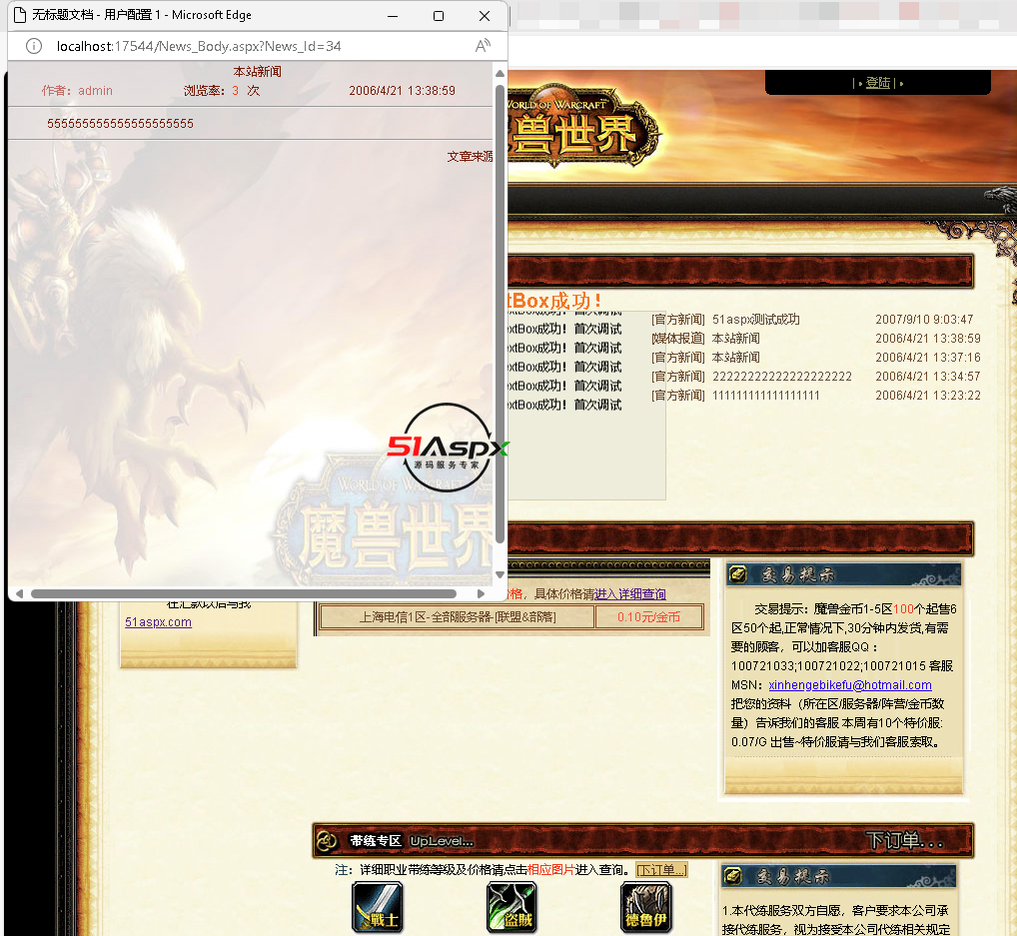This screenshot has width=1017, height=936.
Task: Open news item 2222222222222222222
Action: pos(782,377)
